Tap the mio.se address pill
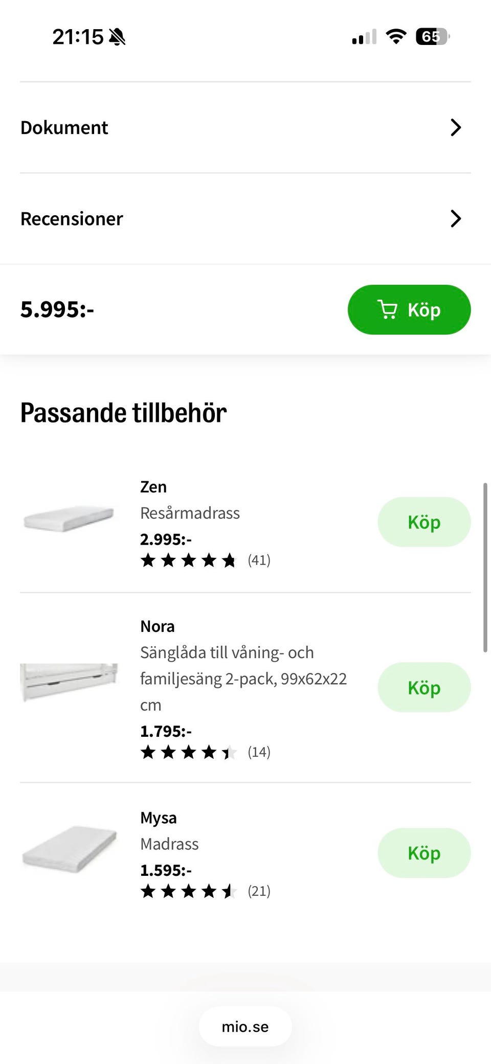Viewport: 491px width, 1064px height. point(245,1027)
